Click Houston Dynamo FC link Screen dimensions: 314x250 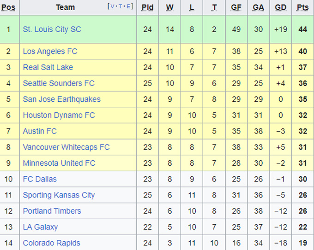pyautogui.click(x=59, y=115)
